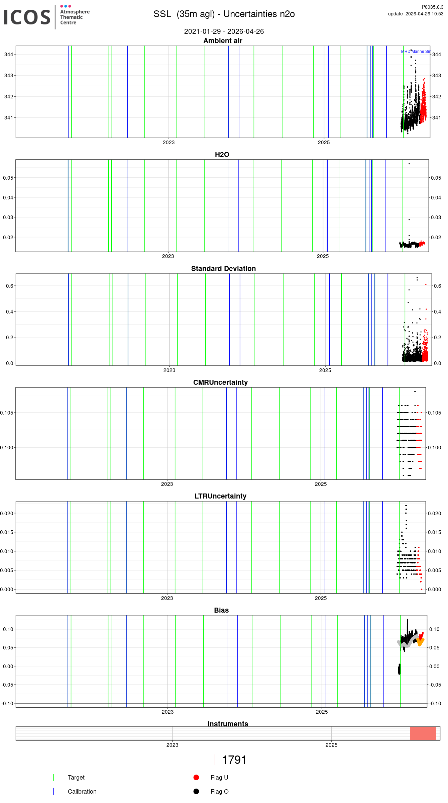The image size is (448, 803).
Task: Click the blue Calibration legend line
Action: point(53,791)
